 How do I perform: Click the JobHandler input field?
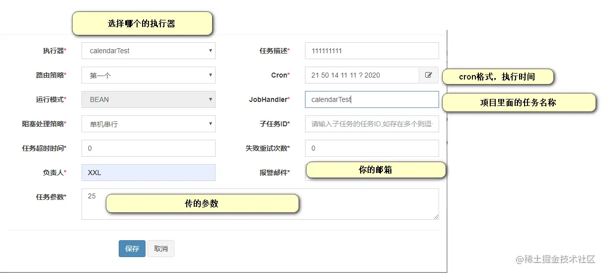pyautogui.click(x=372, y=99)
